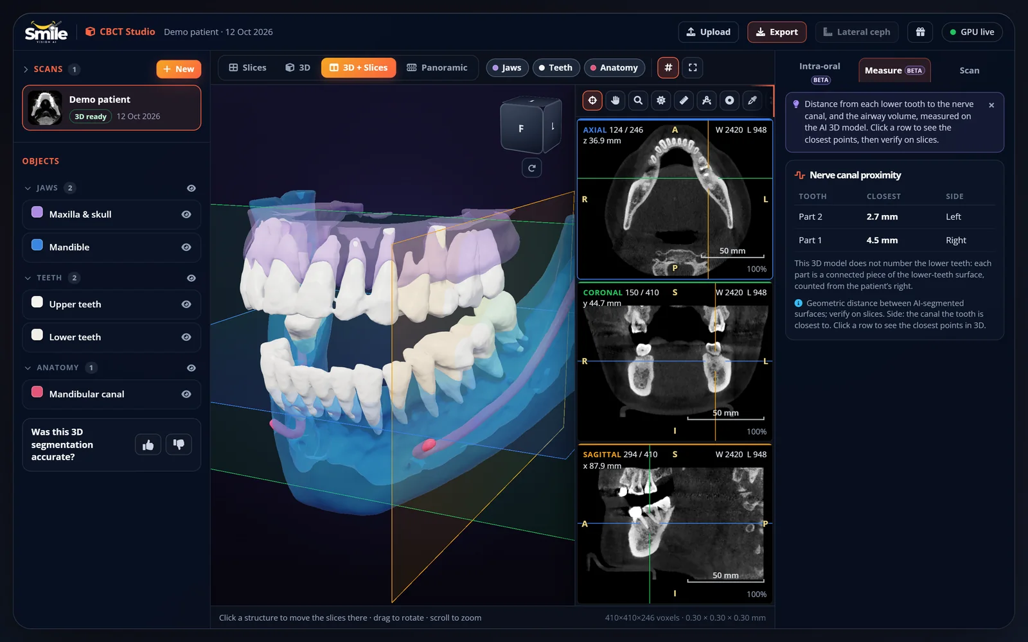Toggle the Jaws filter chip

point(507,67)
